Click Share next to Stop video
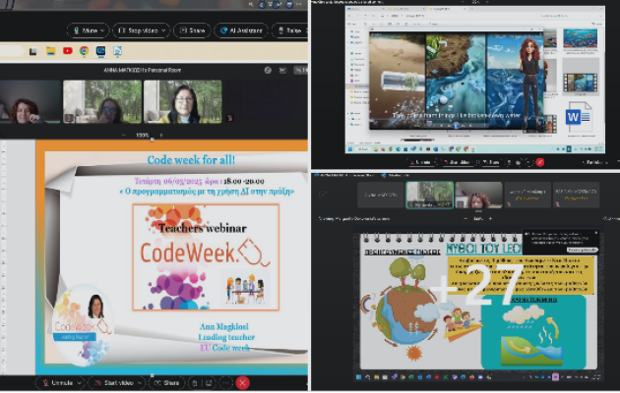Image resolution: width=620 pixels, height=393 pixels. [192, 30]
